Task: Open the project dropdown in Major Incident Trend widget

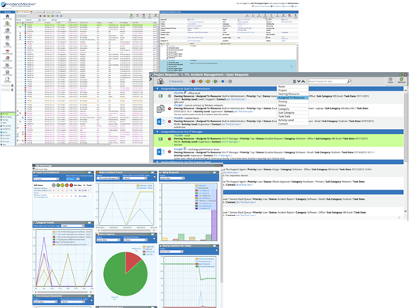Action: [109, 178]
